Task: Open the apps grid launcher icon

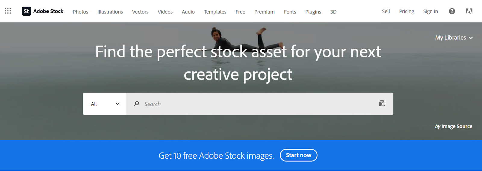Action: (x=8, y=11)
